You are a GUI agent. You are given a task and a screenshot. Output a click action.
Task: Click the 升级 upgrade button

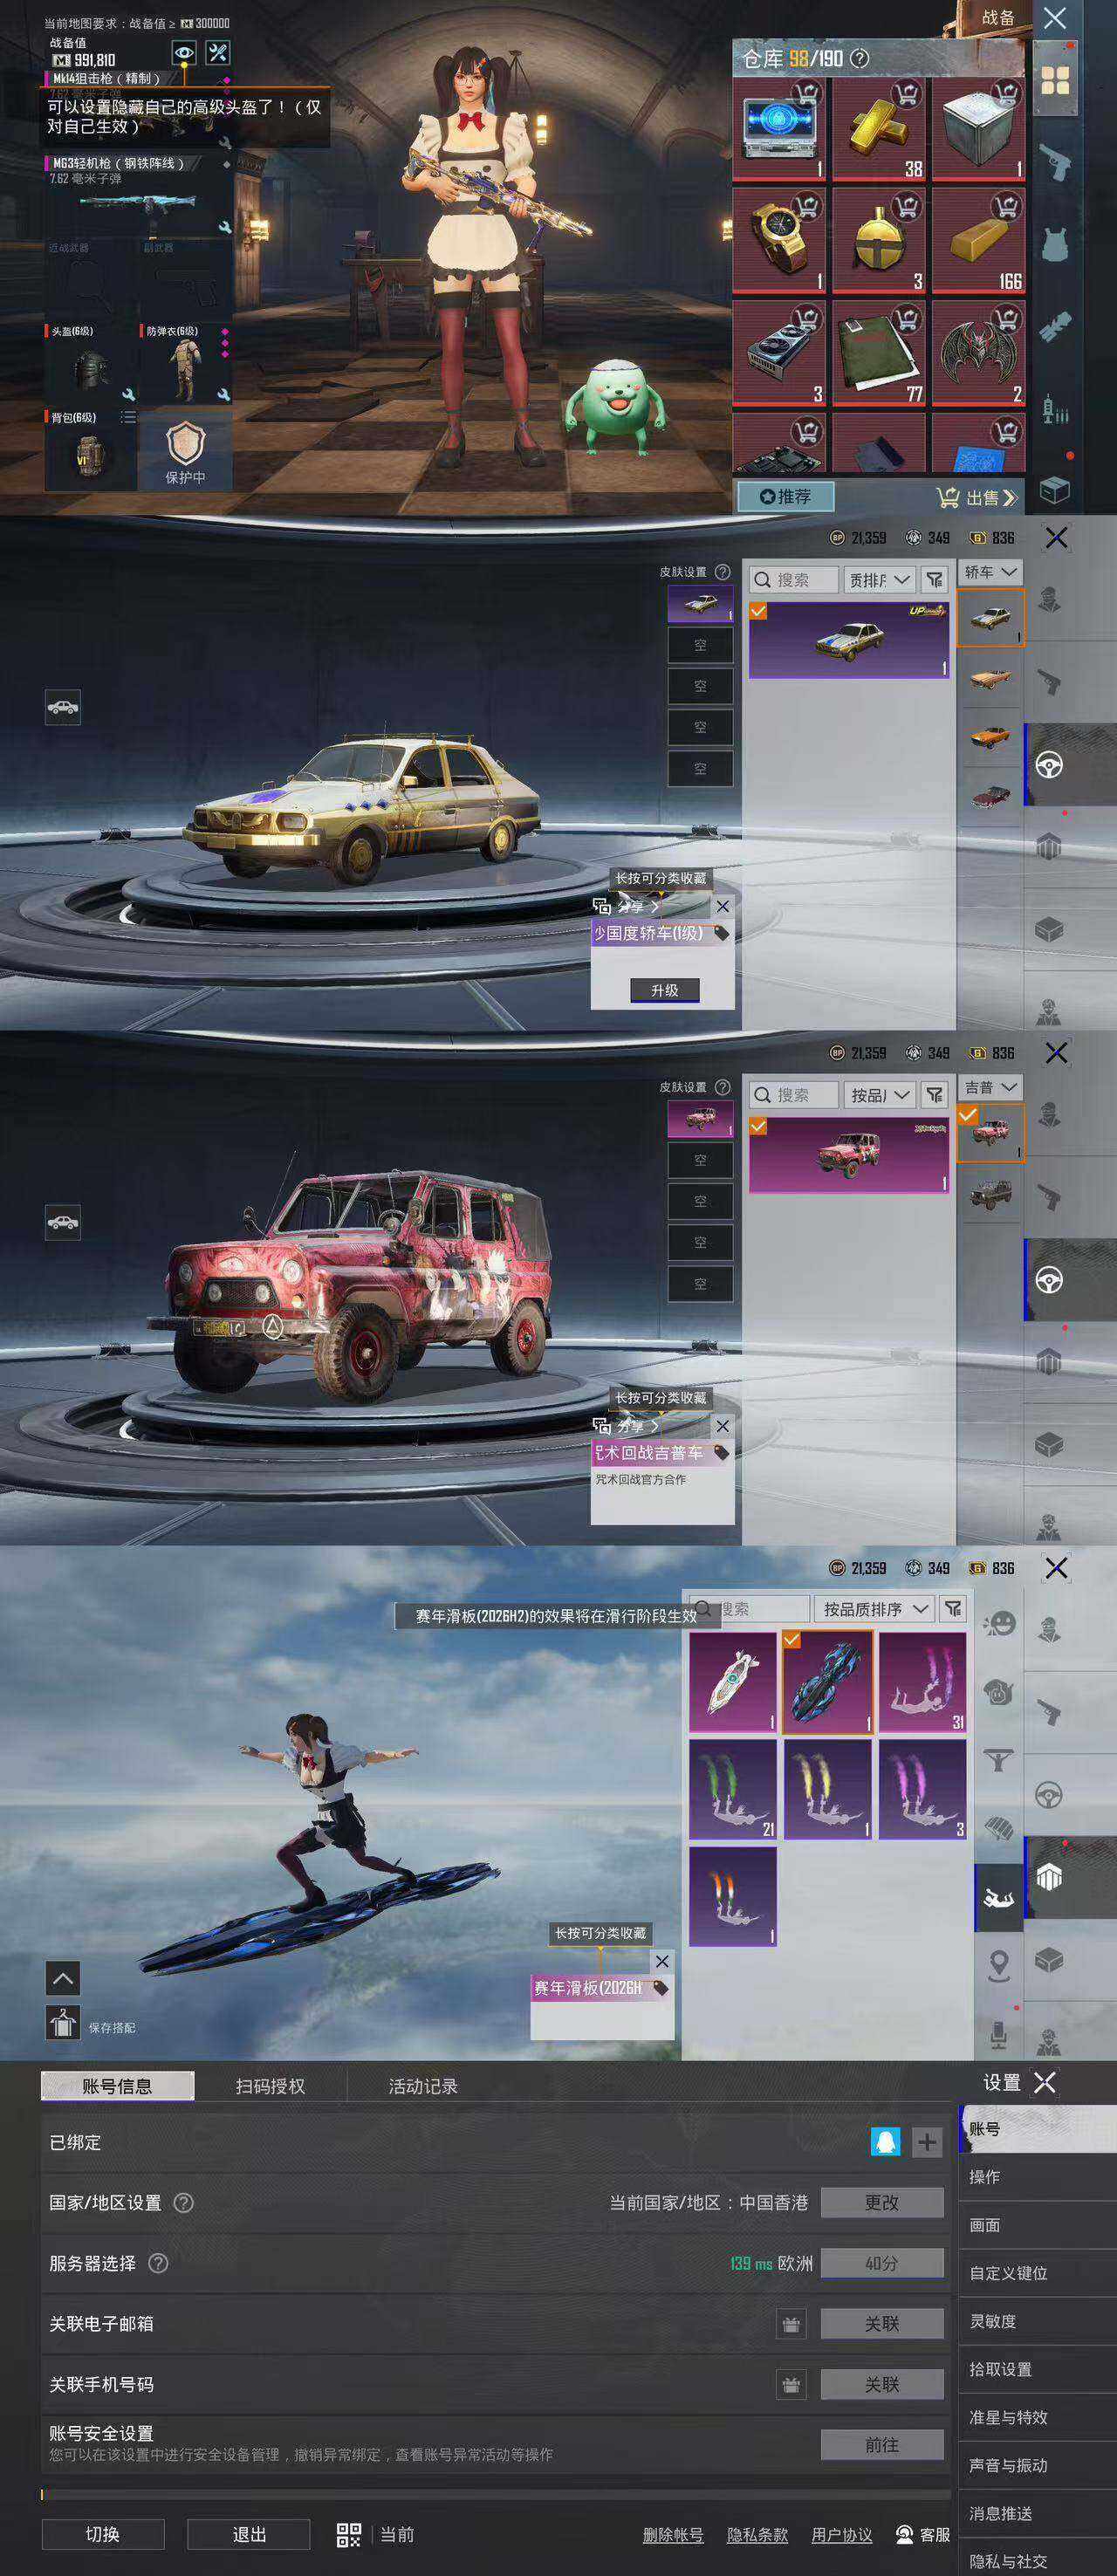pos(665,990)
